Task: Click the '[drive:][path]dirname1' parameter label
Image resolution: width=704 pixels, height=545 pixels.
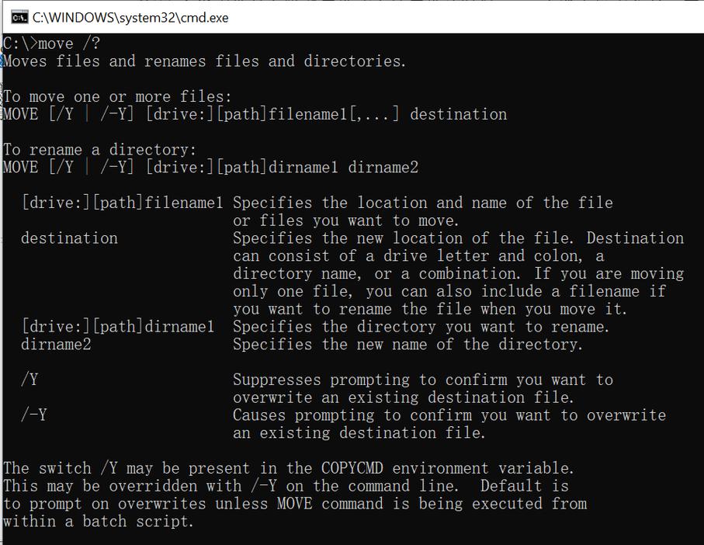Action: [117, 327]
